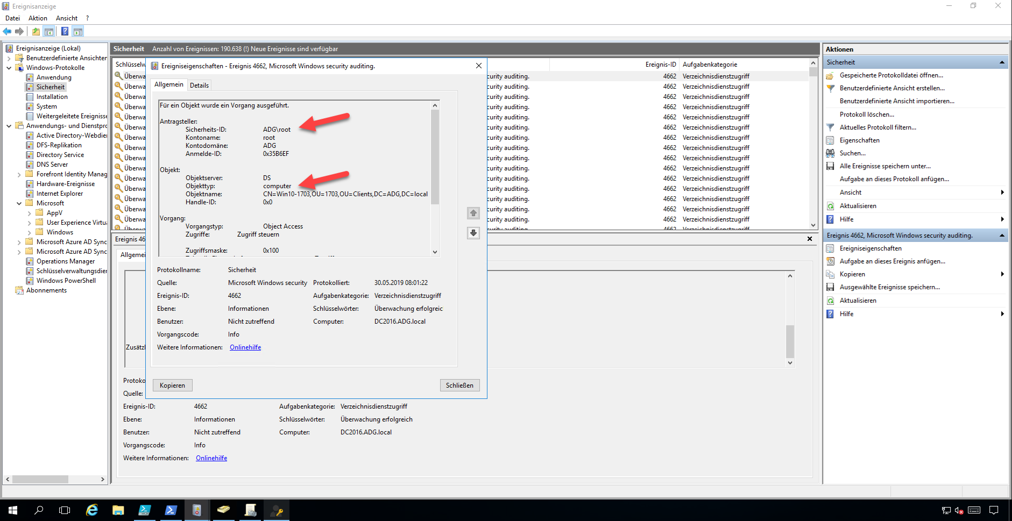Open the Ansicht submenu in Aktionen
The image size is (1012, 521).
[x=916, y=192]
